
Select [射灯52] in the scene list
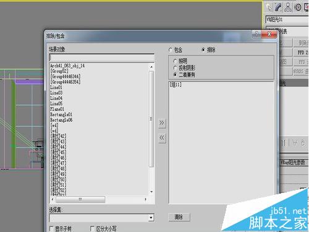point(59,190)
